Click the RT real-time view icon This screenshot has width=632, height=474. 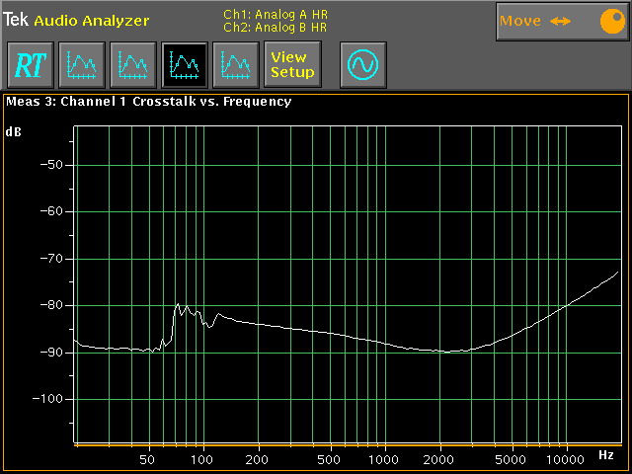pyautogui.click(x=30, y=65)
